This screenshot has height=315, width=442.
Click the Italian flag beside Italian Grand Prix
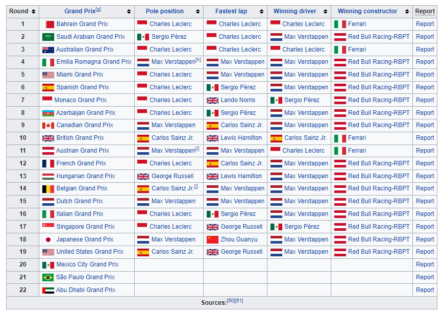coord(48,214)
